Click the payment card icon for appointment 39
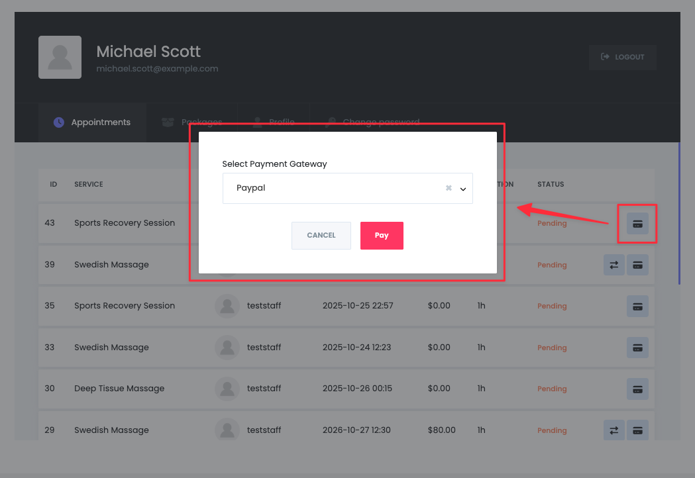Image resolution: width=695 pixels, height=478 pixels. pos(637,265)
